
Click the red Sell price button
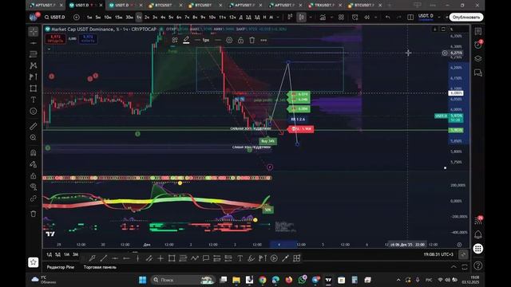coord(55,39)
